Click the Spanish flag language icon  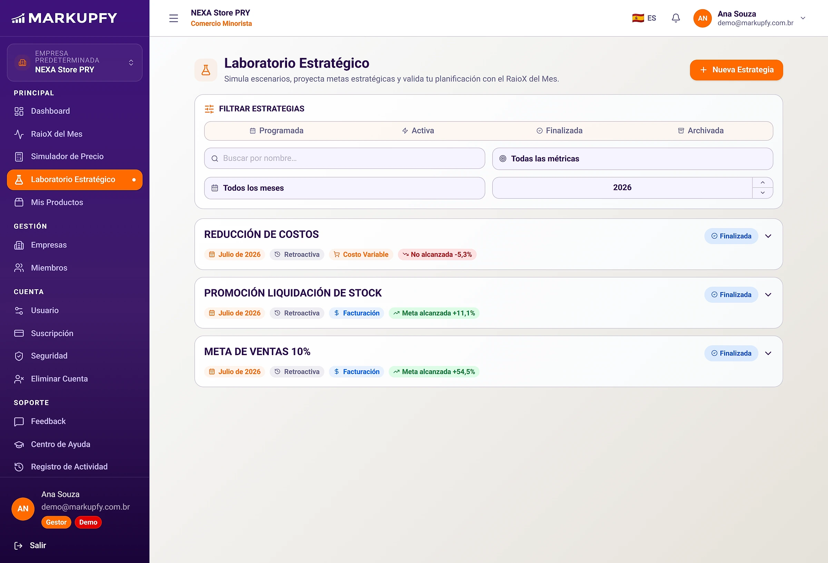638,18
